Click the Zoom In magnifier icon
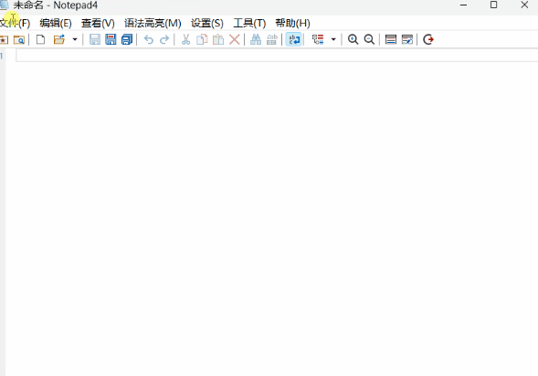This screenshot has height=376, width=538. tap(353, 39)
